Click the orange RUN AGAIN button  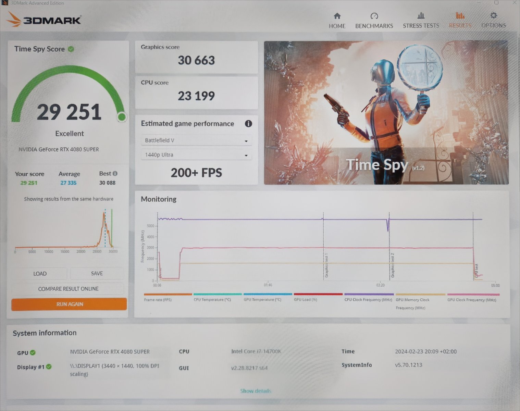(69, 304)
